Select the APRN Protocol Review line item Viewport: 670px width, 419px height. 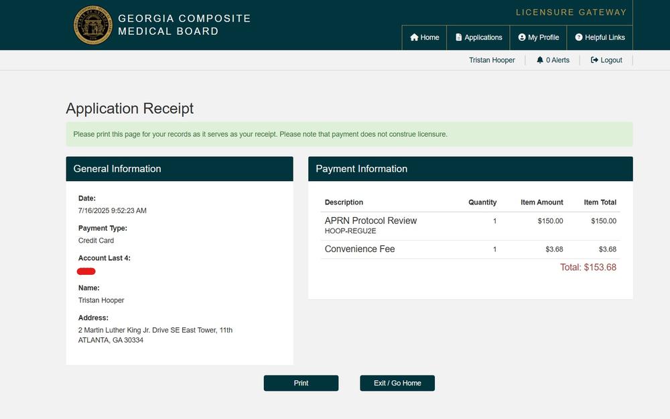tap(371, 221)
